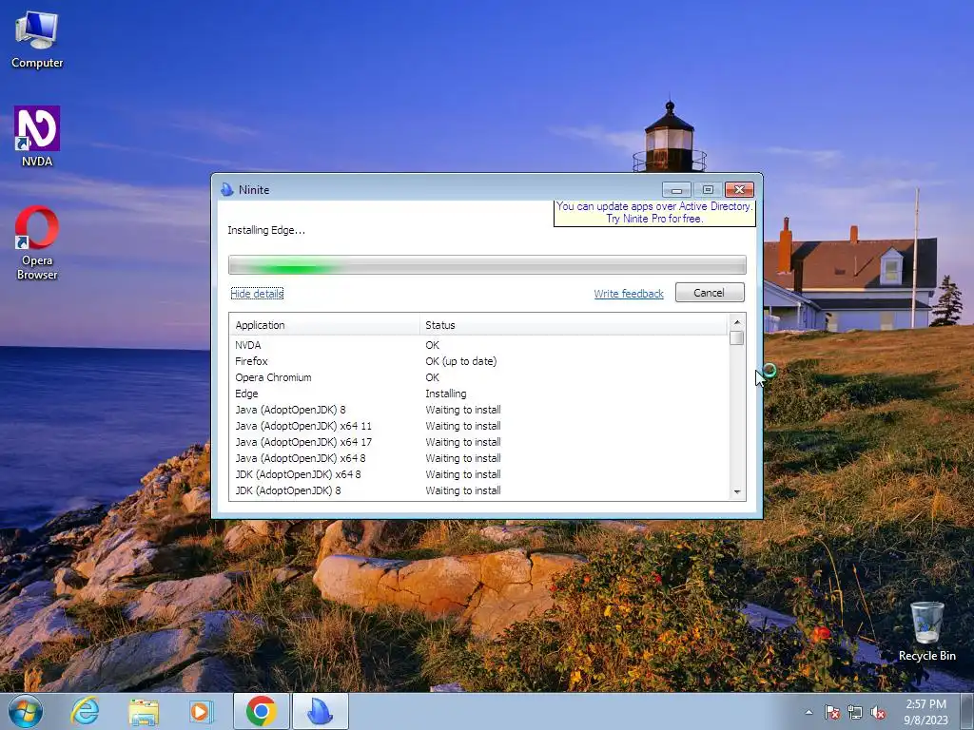This screenshot has height=730, width=974.
Task: Open the Write feedback link
Action: coord(629,293)
